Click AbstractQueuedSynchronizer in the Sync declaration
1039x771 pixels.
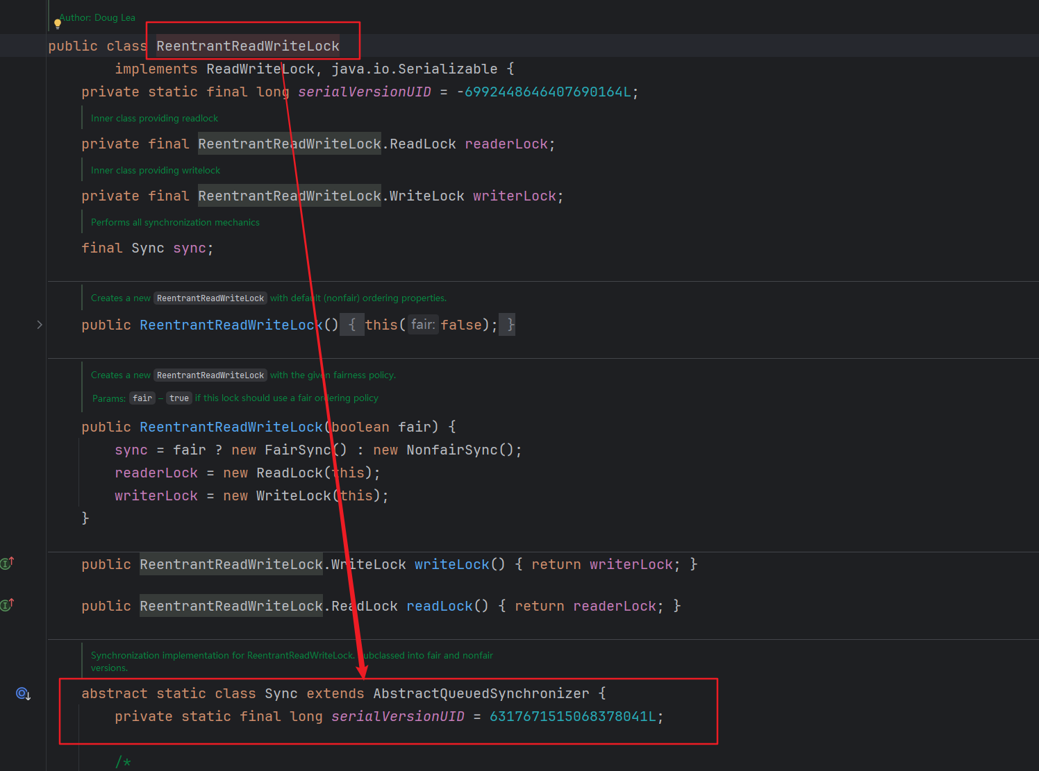pyautogui.click(x=481, y=693)
